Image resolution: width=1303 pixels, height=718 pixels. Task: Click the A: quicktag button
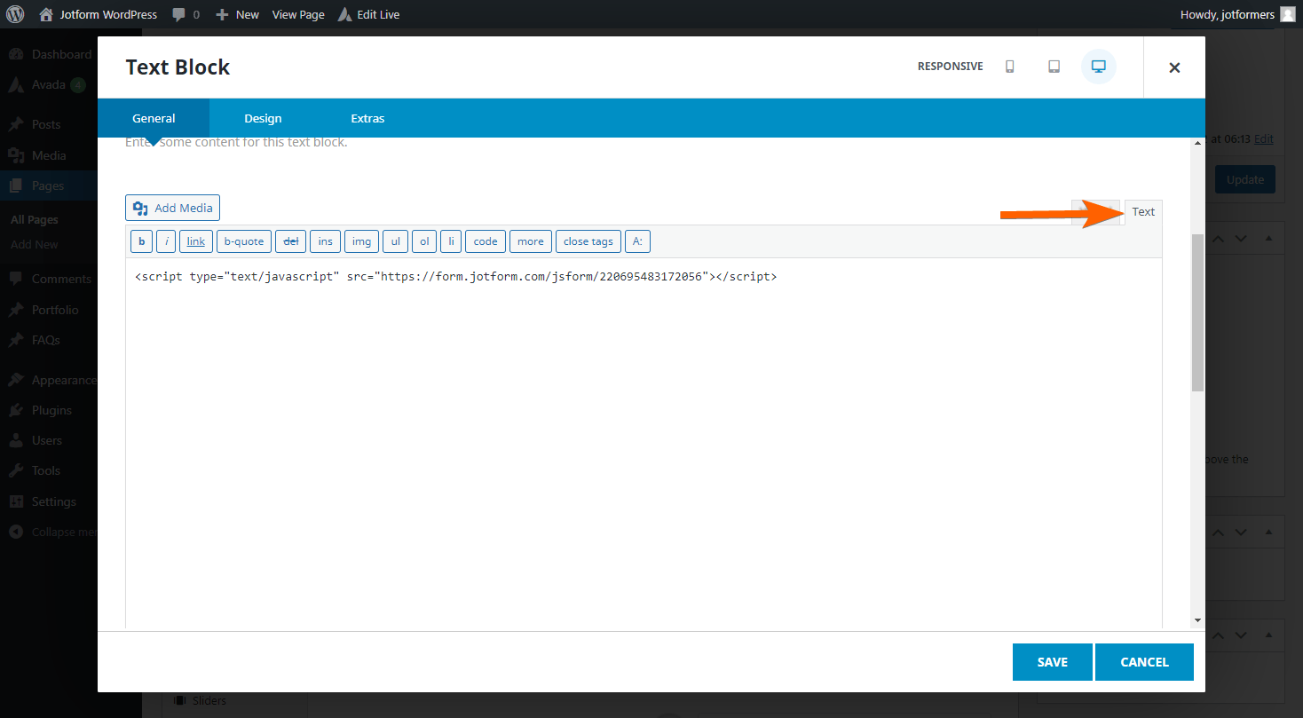(637, 241)
